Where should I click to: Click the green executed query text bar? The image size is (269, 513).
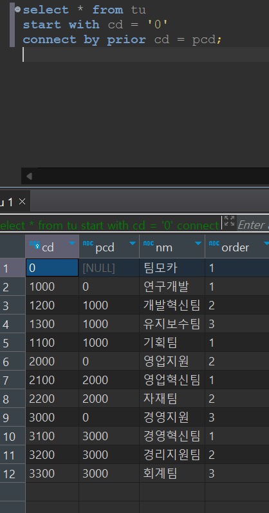pos(109,225)
